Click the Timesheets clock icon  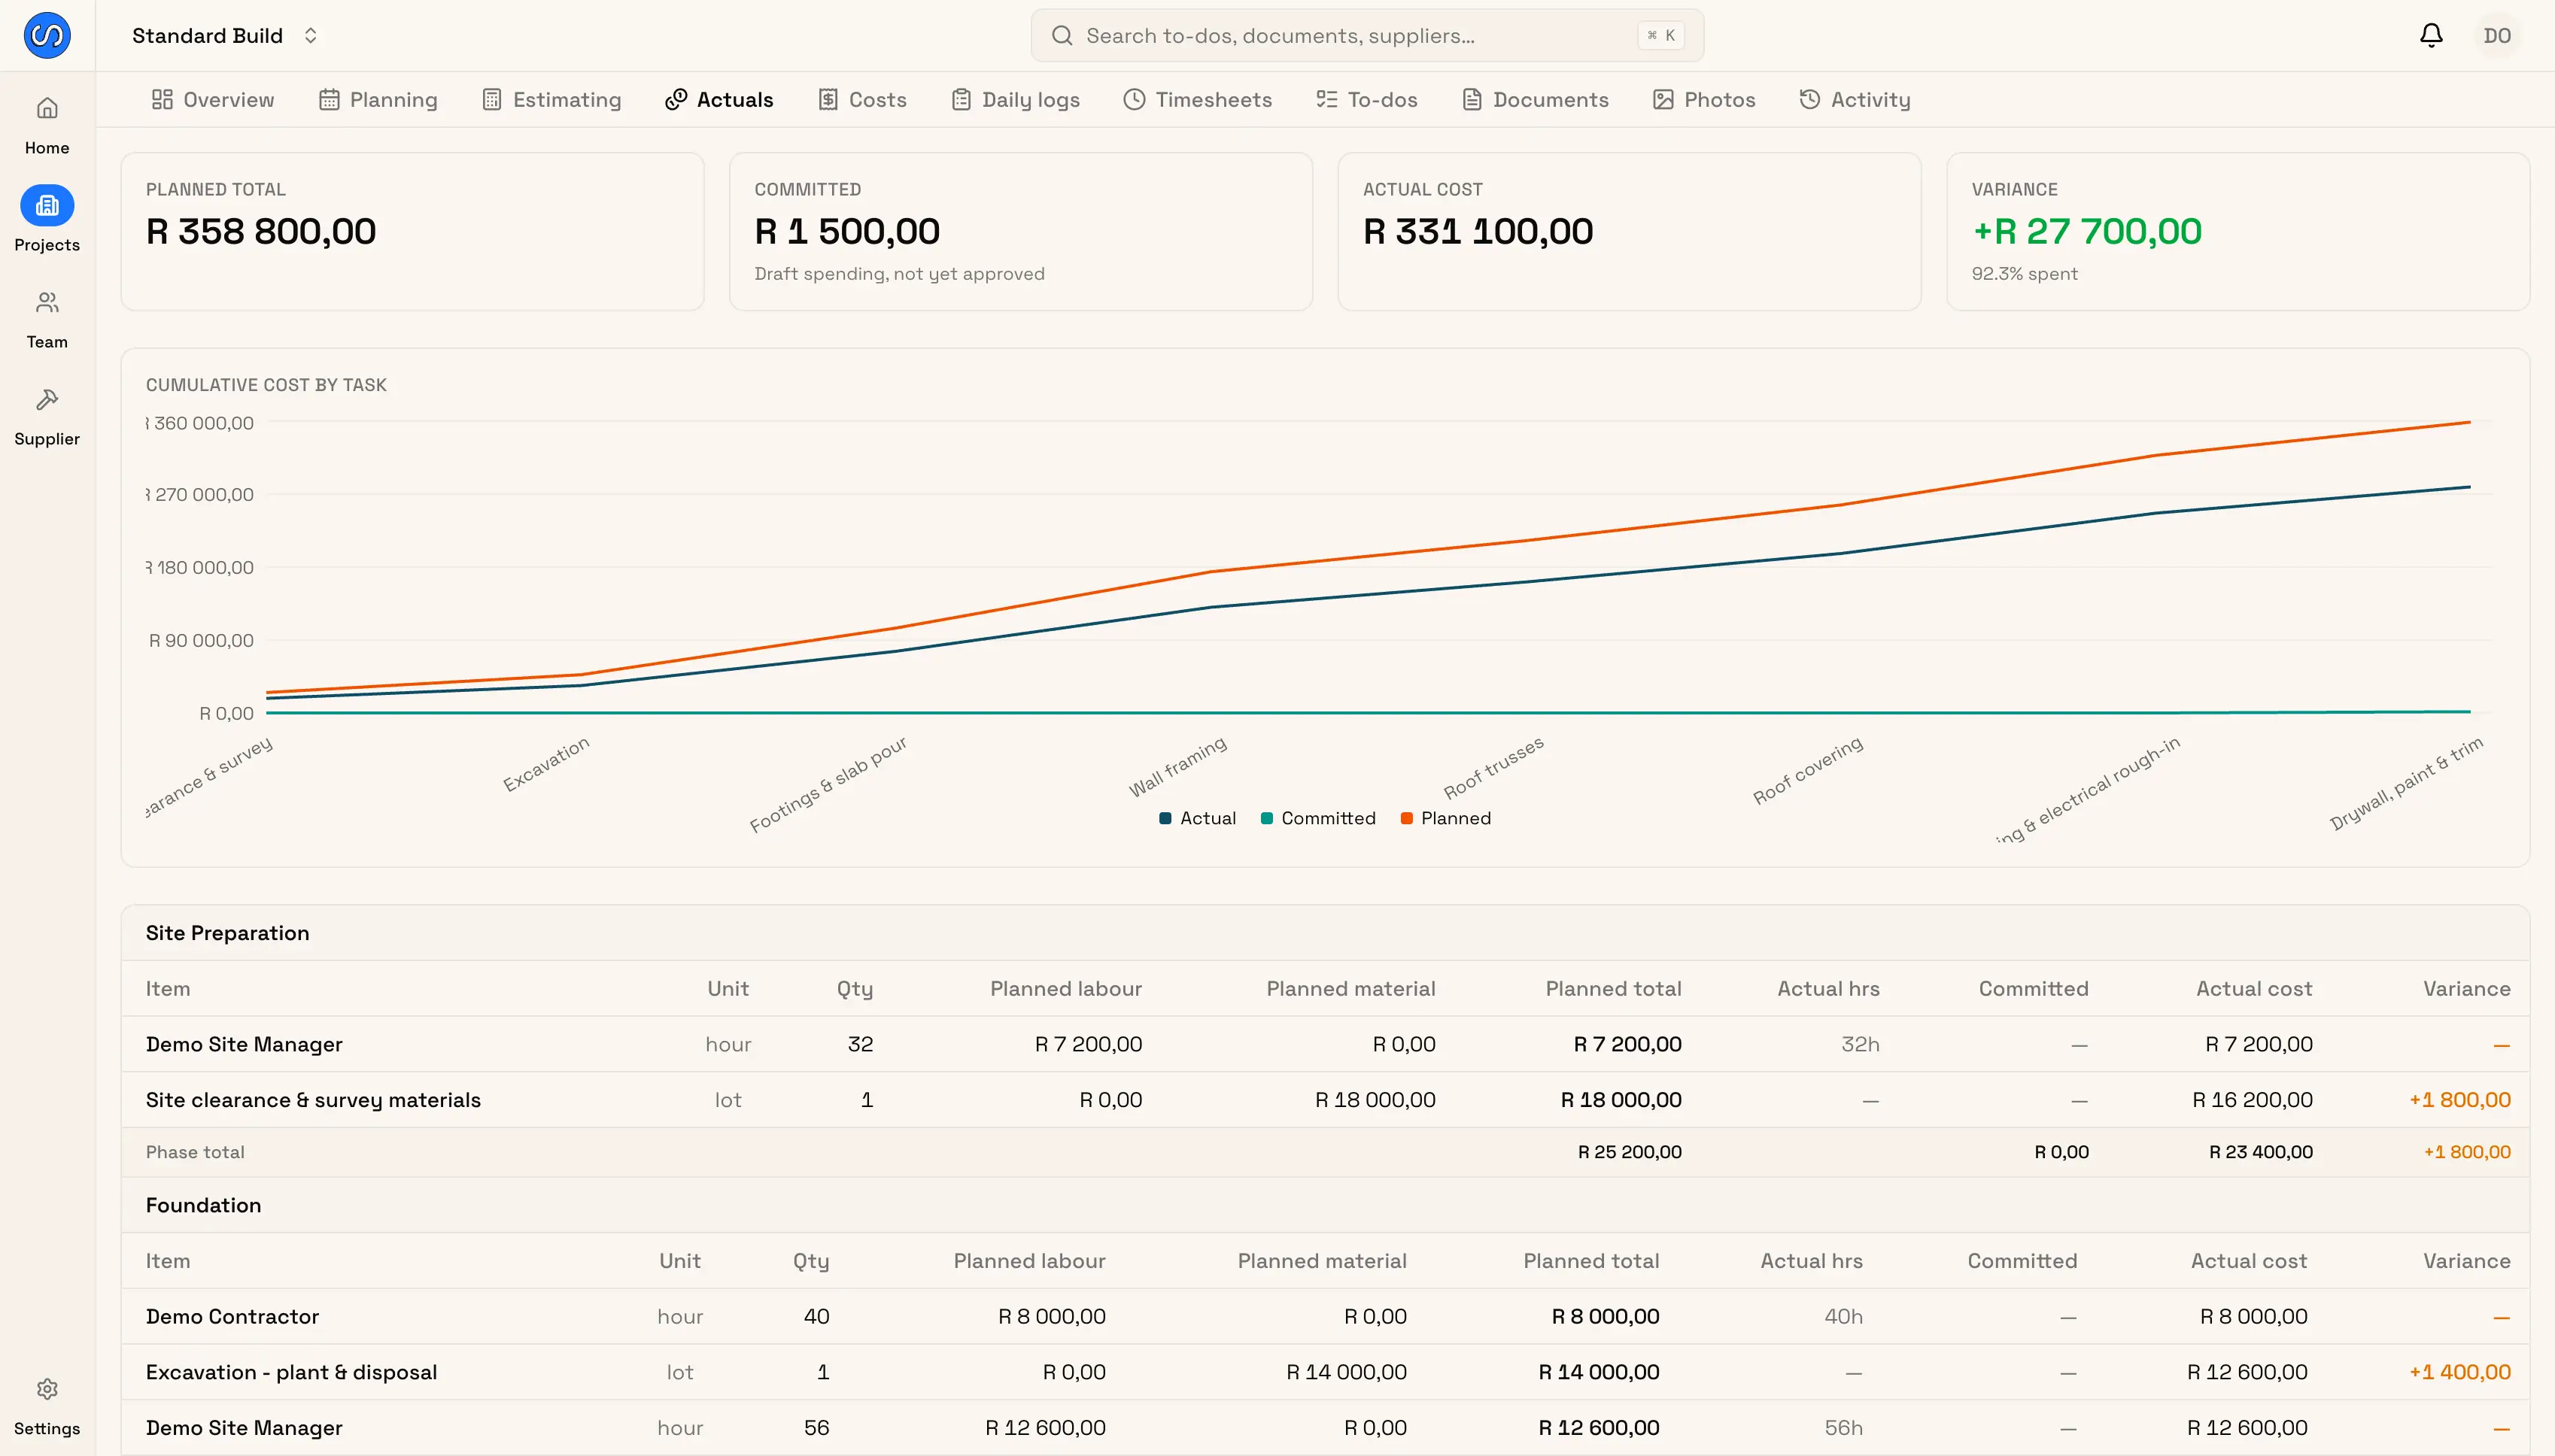[1134, 99]
